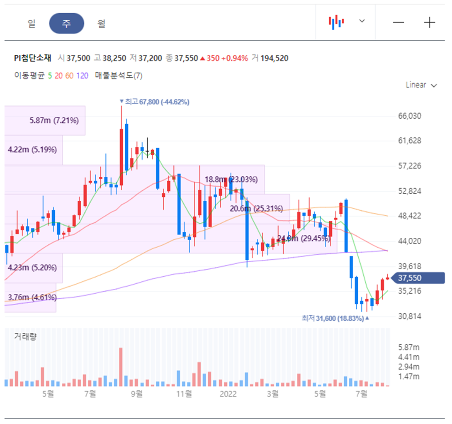Click the 66,030 price axis label
This screenshot has height=424, width=452.
pos(410,116)
